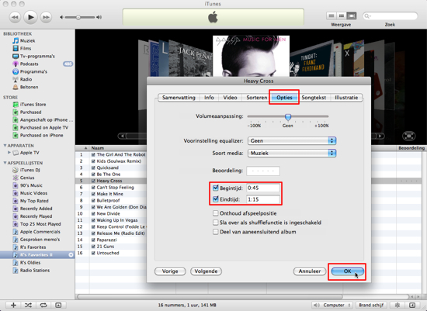Switch to Video tab
Screen dimensions: 427x311
click(230, 98)
